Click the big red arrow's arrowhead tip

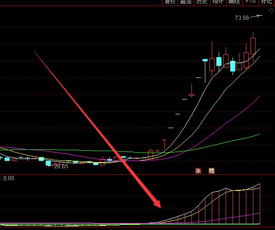160,206
